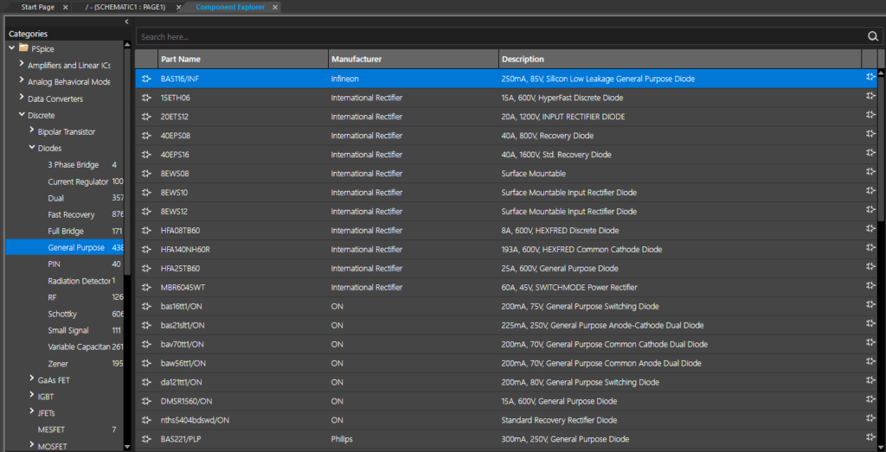Select the Full Bridge diode category
Viewport: 886px width, 452px height.
click(x=66, y=232)
